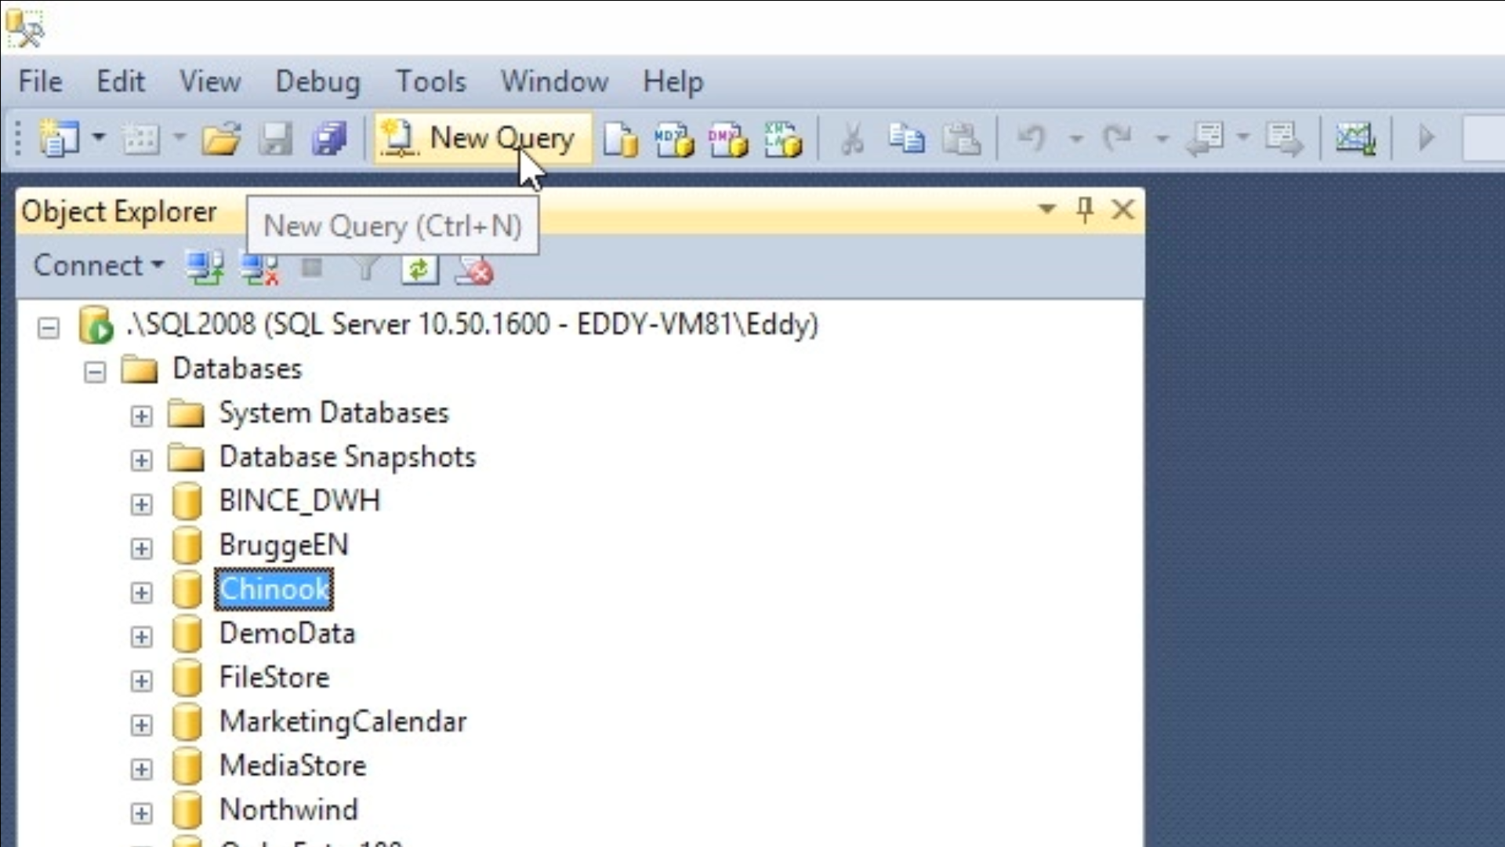Collapse the Databases folder
This screenshot has height=847, width=1505.
(x=95, y=371)
